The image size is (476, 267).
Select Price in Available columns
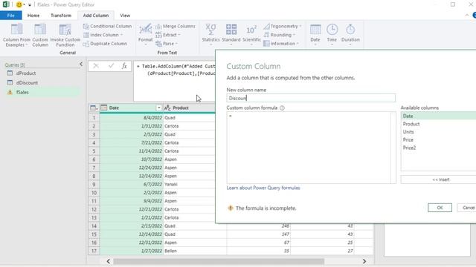point(438,140)
